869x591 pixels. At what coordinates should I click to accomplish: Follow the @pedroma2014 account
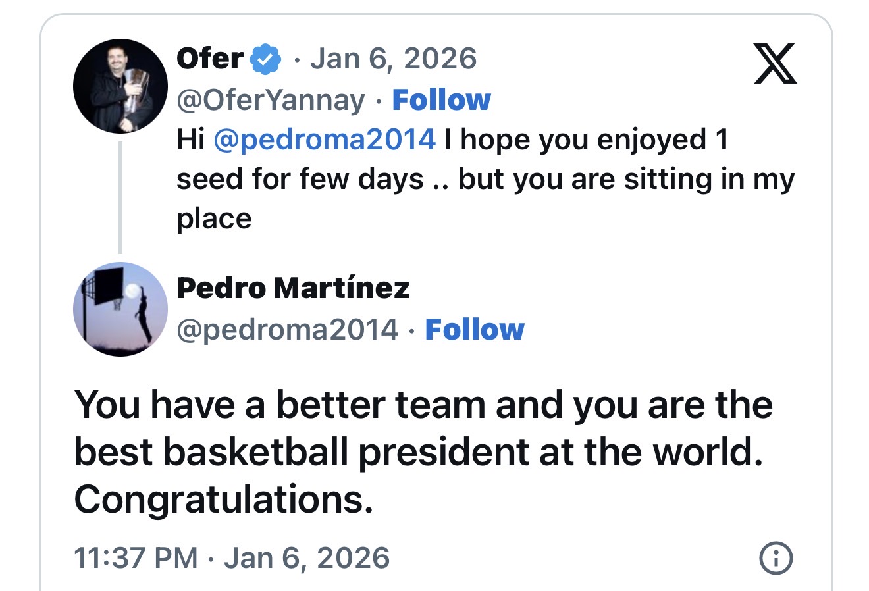[x=474, y=329]
